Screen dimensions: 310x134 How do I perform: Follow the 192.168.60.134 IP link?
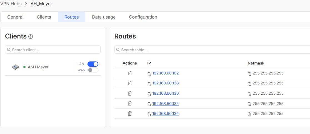pyautogui.click(x=166, y=114)
